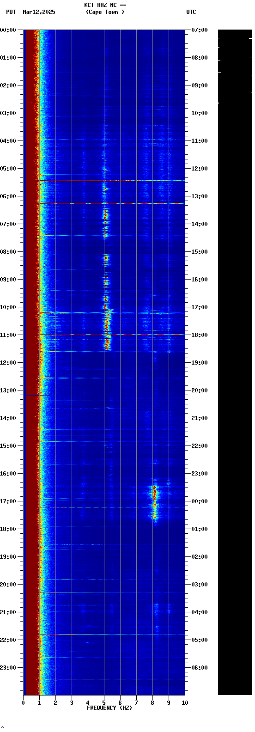This screenshot has height=732, width=255.
Task: Click the UTC time label '06:00'
Action: click(200, 668)
